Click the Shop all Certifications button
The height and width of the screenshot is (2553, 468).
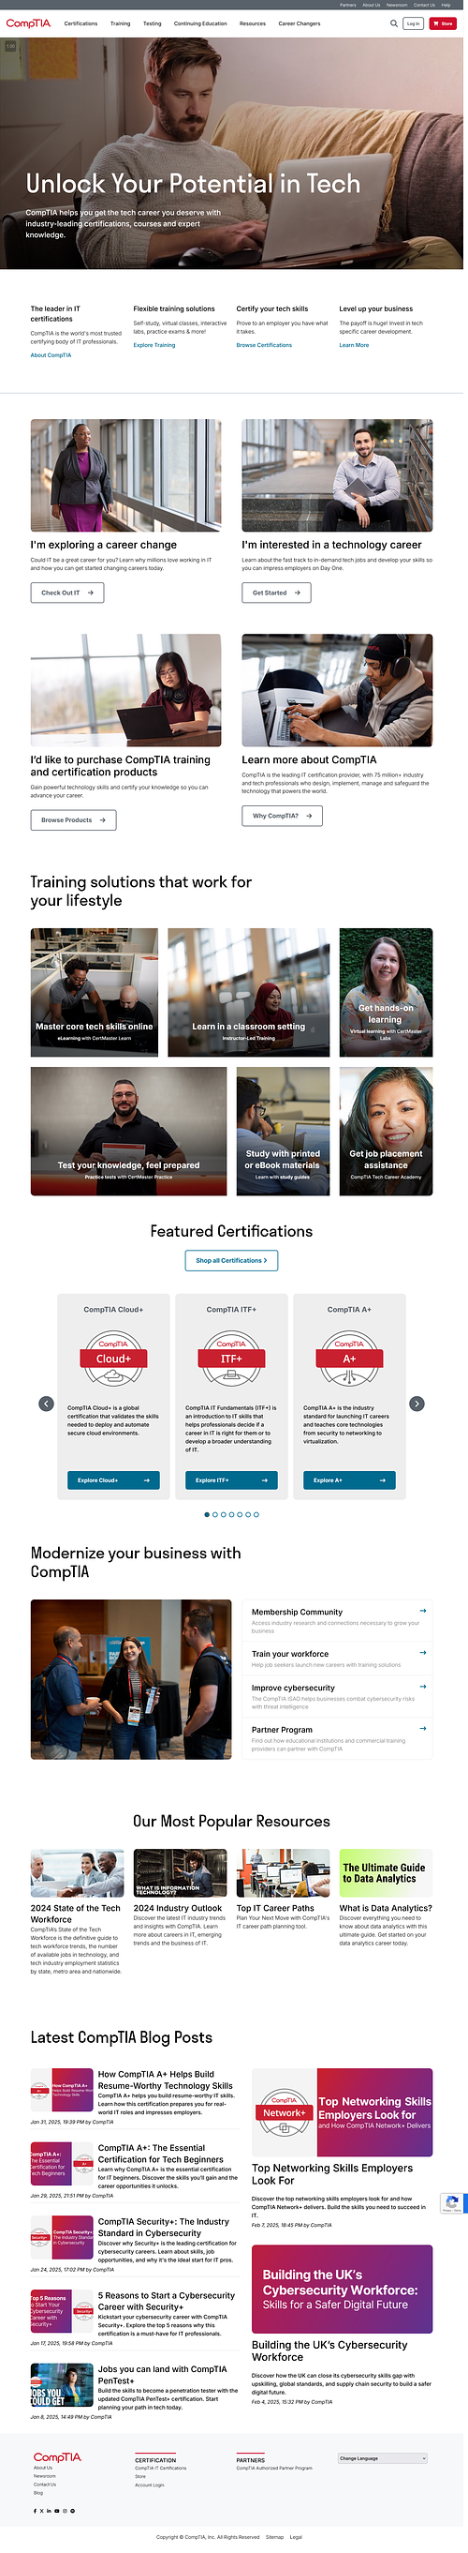[x=231, y=1261]
